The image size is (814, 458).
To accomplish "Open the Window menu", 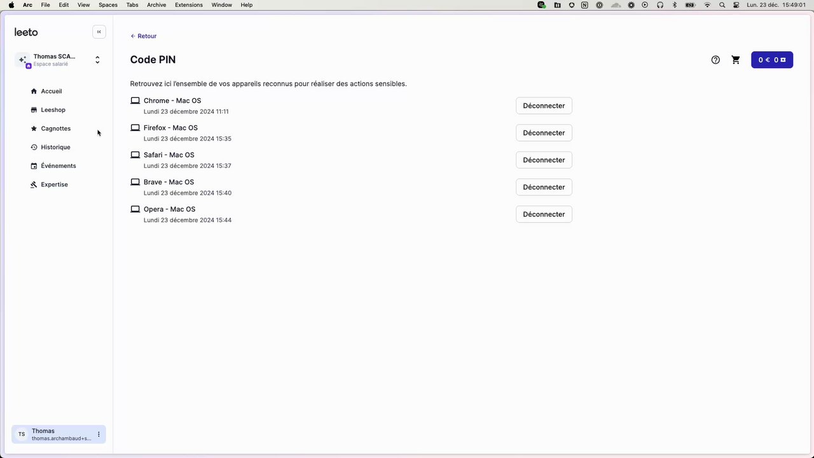I will 222,5.
